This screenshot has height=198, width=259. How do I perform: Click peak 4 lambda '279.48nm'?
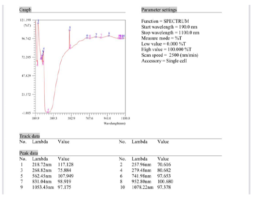(x=141, y=170)
